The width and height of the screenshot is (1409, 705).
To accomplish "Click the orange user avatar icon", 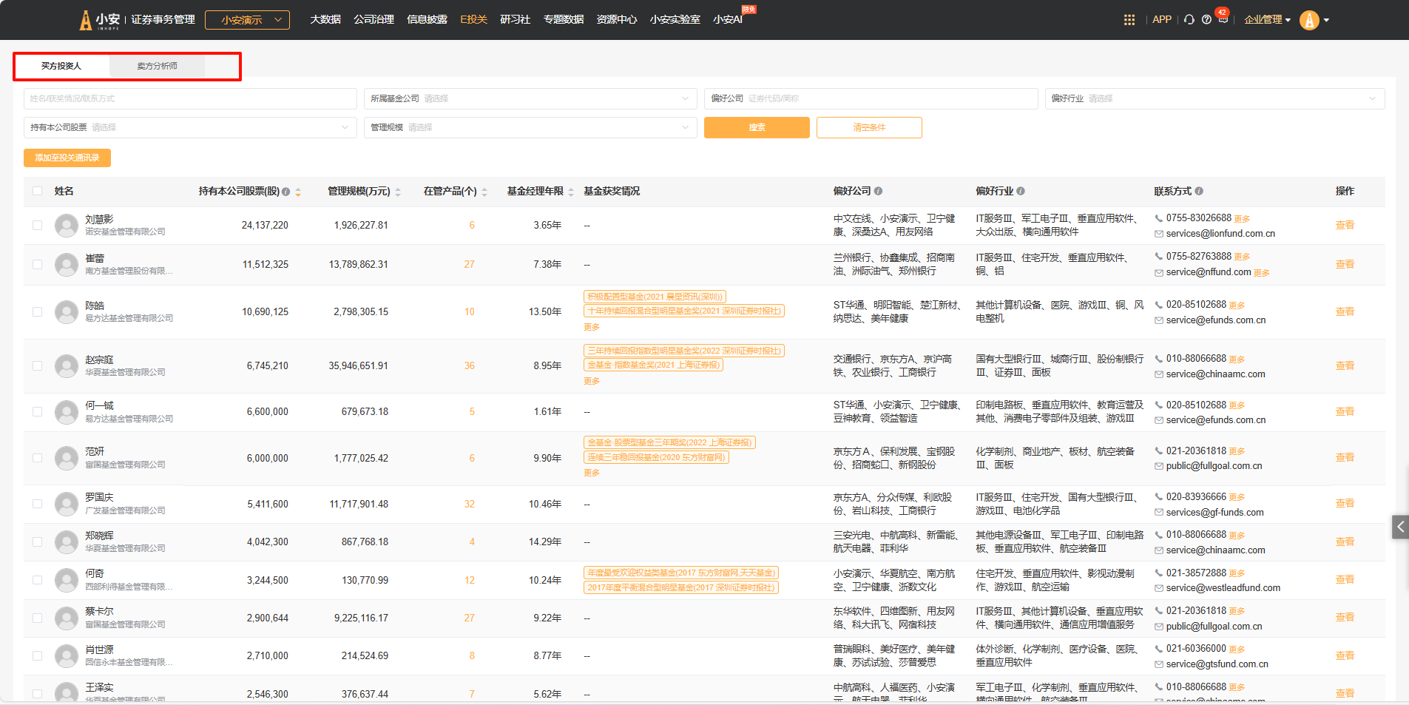I will click(1309, 20).
